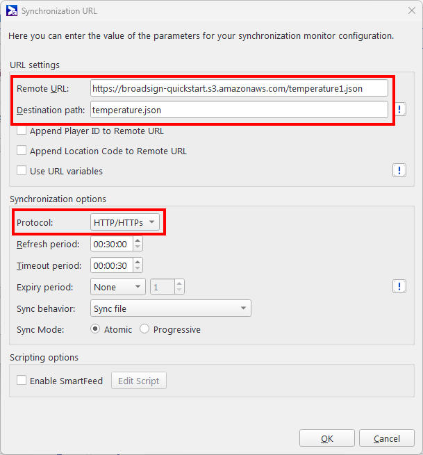Click the Cancel button
The width and height of the screenshot is (423, 455).
pos(387,438)
